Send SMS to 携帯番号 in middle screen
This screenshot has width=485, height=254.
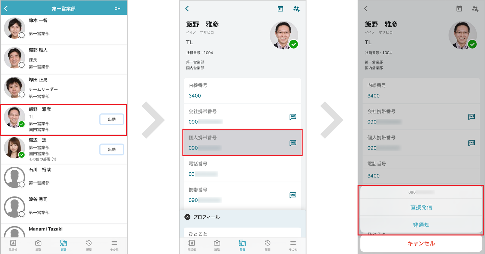[x=293, y=195]
